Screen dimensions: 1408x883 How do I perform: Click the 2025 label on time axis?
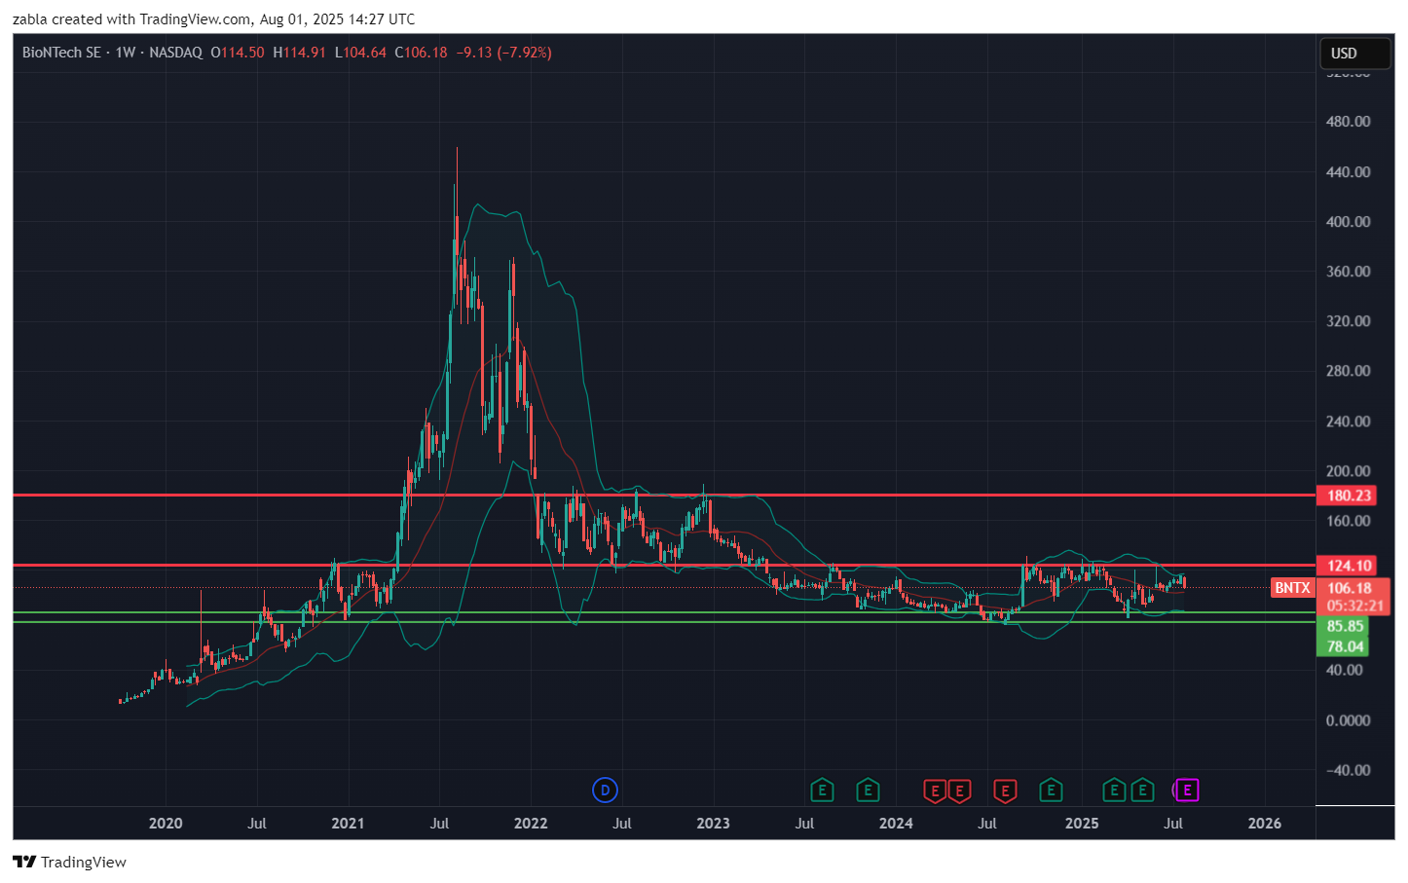point(1082,824)
